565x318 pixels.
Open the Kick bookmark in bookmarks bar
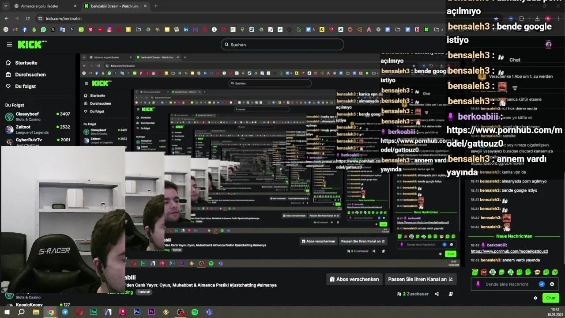426,30
